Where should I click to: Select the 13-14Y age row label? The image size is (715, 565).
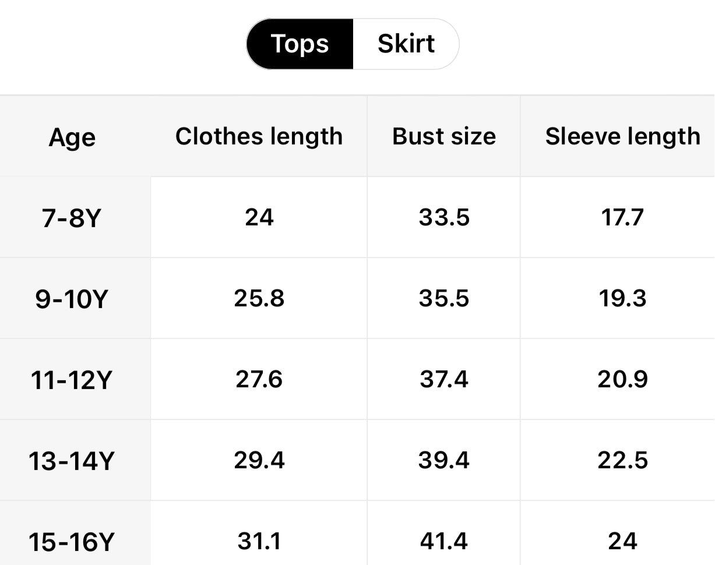point(71,461)
